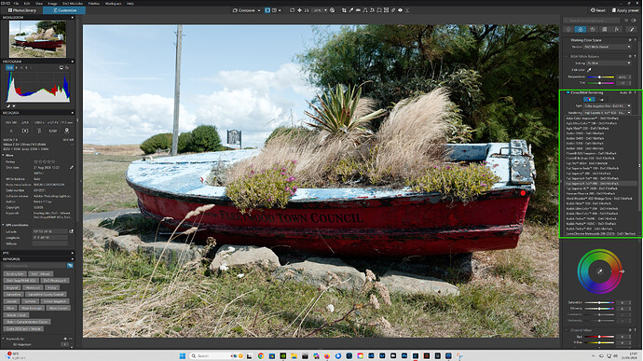The image size is (643, 361).
Task: Choose Ilford Wonder 400 Vintage Tone option
Action: 598,199
